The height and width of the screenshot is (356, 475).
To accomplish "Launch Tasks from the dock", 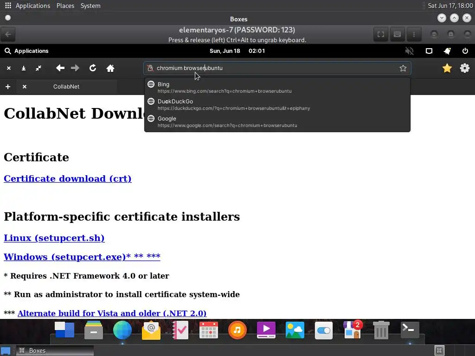I will coord(180,330).
